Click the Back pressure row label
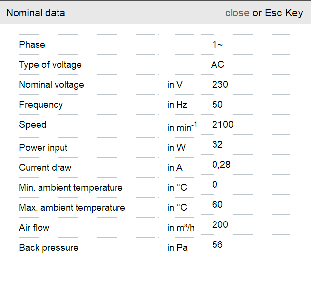Image resolution: width=311 pixels, height=282 pixels. [x=48, y=248]
